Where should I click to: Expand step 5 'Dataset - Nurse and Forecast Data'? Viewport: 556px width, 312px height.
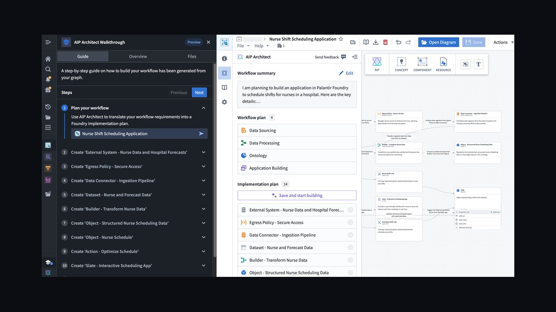[204, 195]
